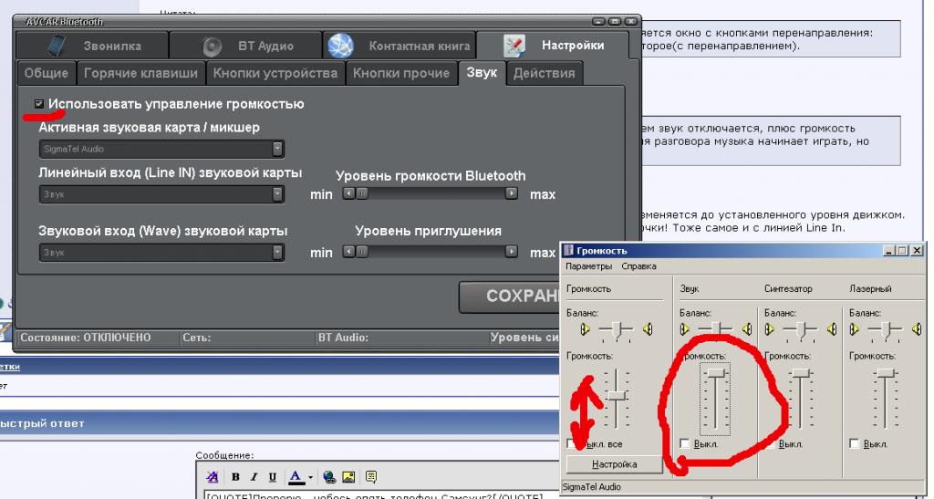Open the Звуковой вход (Wave) dropdown
The image size is (934, 499).
[278, 253]
